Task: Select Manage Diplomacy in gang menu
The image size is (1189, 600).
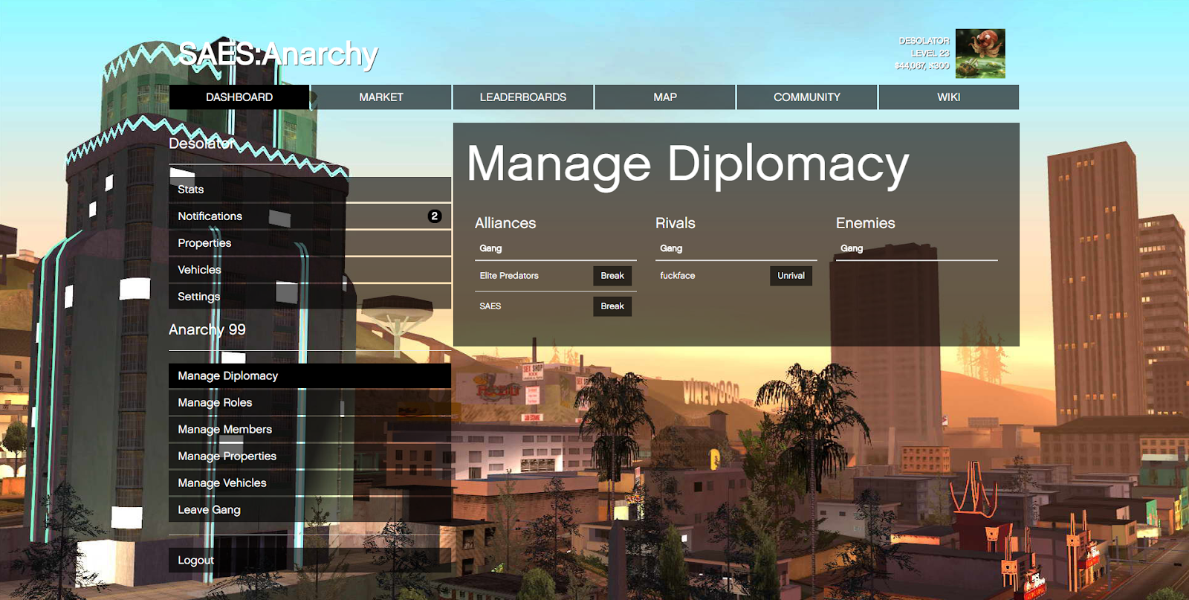Action: click(310, 376)
